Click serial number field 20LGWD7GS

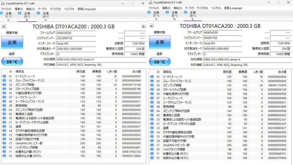click(x=76, y=38)
